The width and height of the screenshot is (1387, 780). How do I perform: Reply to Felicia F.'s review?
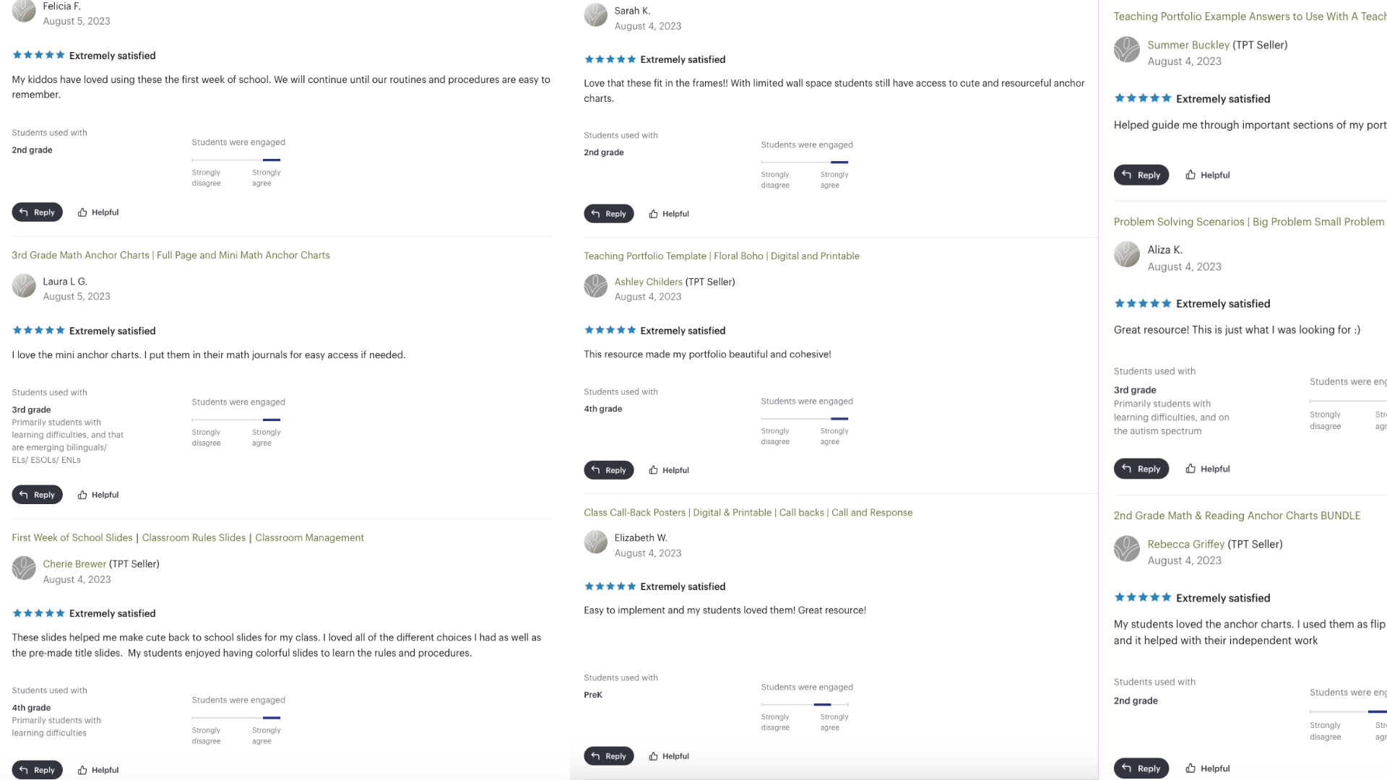pyautogui.click(x=37, y=212)
